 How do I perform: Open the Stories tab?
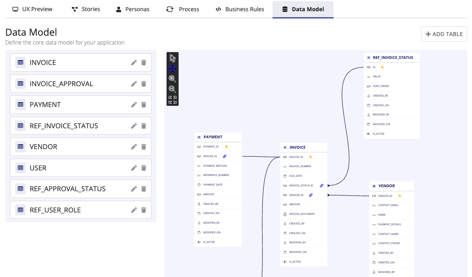[x=86, y=9]
